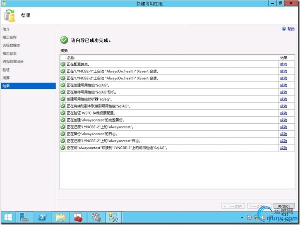Click green check icon of 正在备份 日志 row
The height and width of the screenshot is (225, 300).
coord(63,134)
